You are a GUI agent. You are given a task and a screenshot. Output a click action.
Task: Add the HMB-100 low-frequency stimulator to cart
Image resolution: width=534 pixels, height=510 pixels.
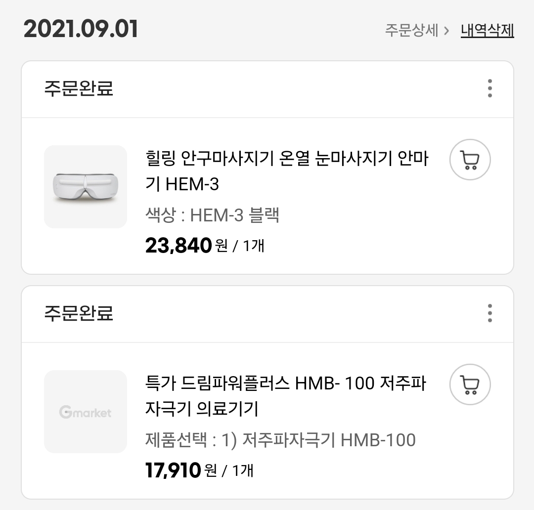tap(470, 384)
